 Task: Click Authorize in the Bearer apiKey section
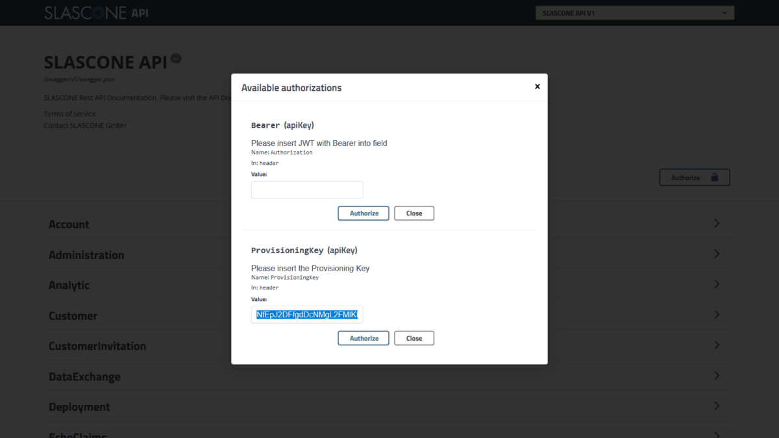tap(363, 213)
